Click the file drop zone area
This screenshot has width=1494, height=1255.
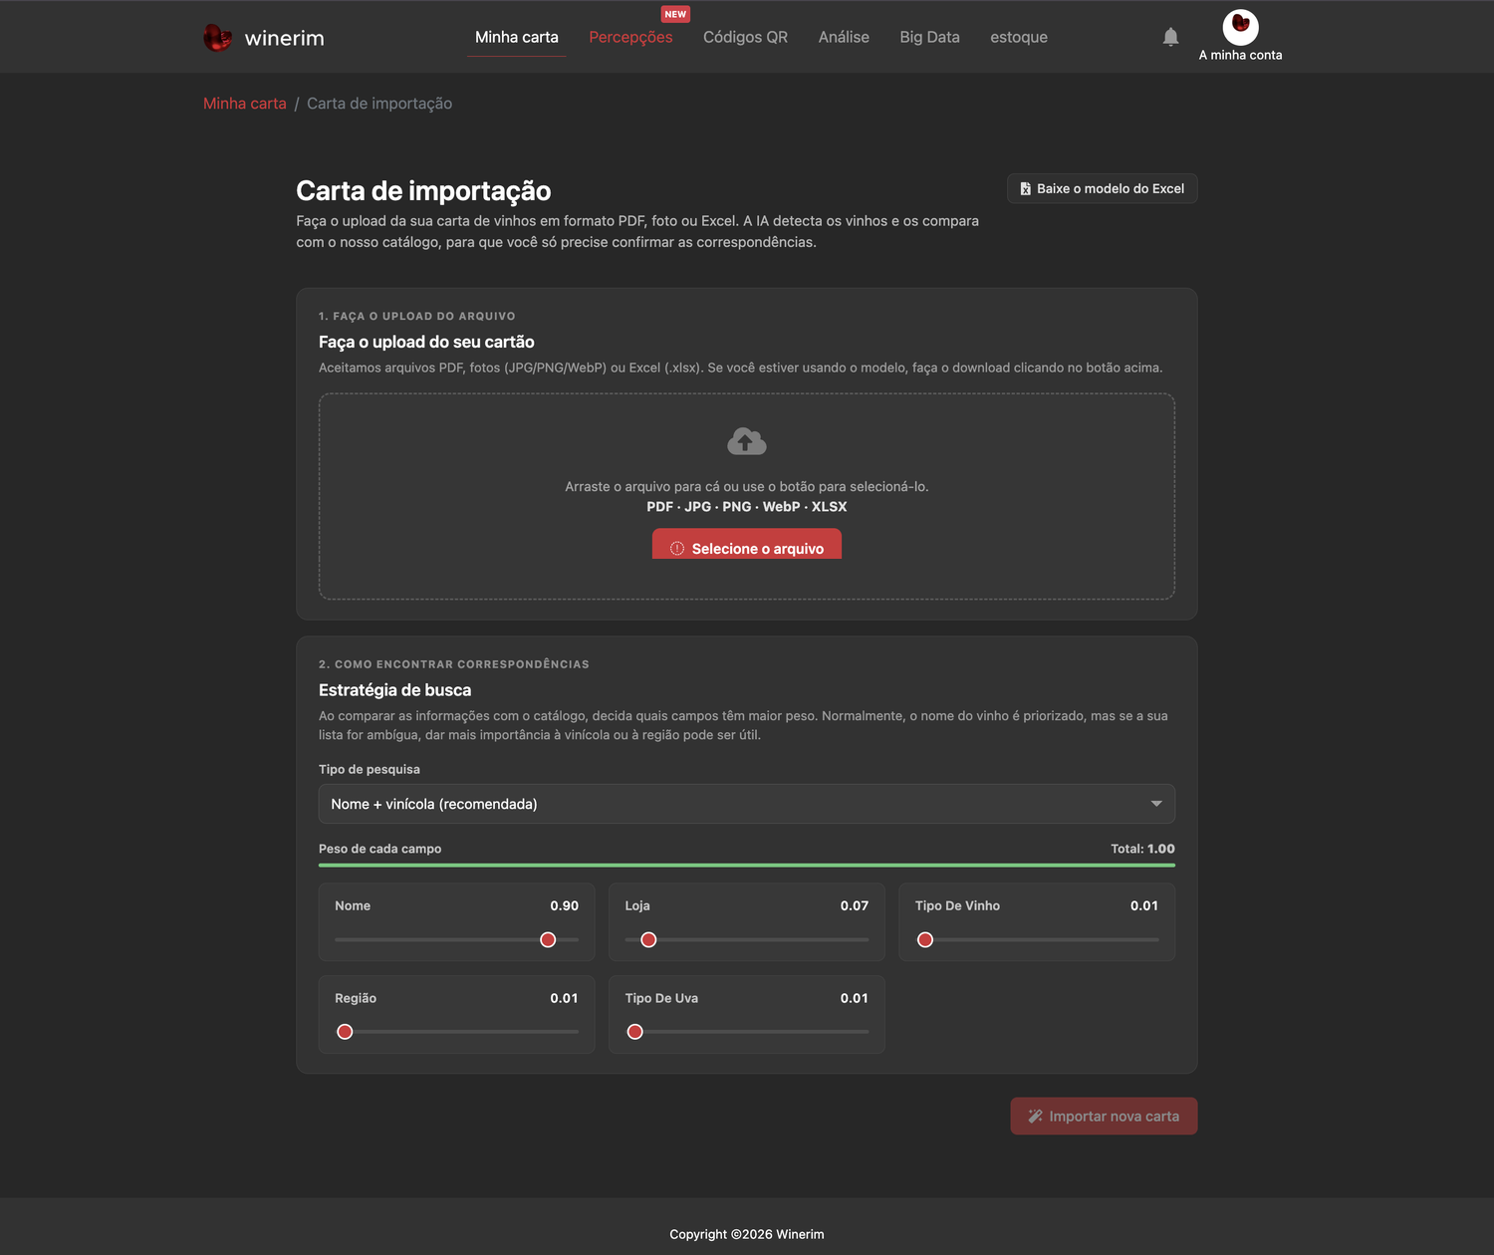pos(747,496)
